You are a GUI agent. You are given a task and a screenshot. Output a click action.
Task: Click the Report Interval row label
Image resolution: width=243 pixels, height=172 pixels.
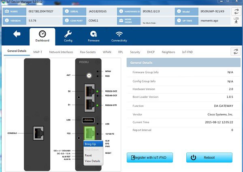(x=142, y=130)
